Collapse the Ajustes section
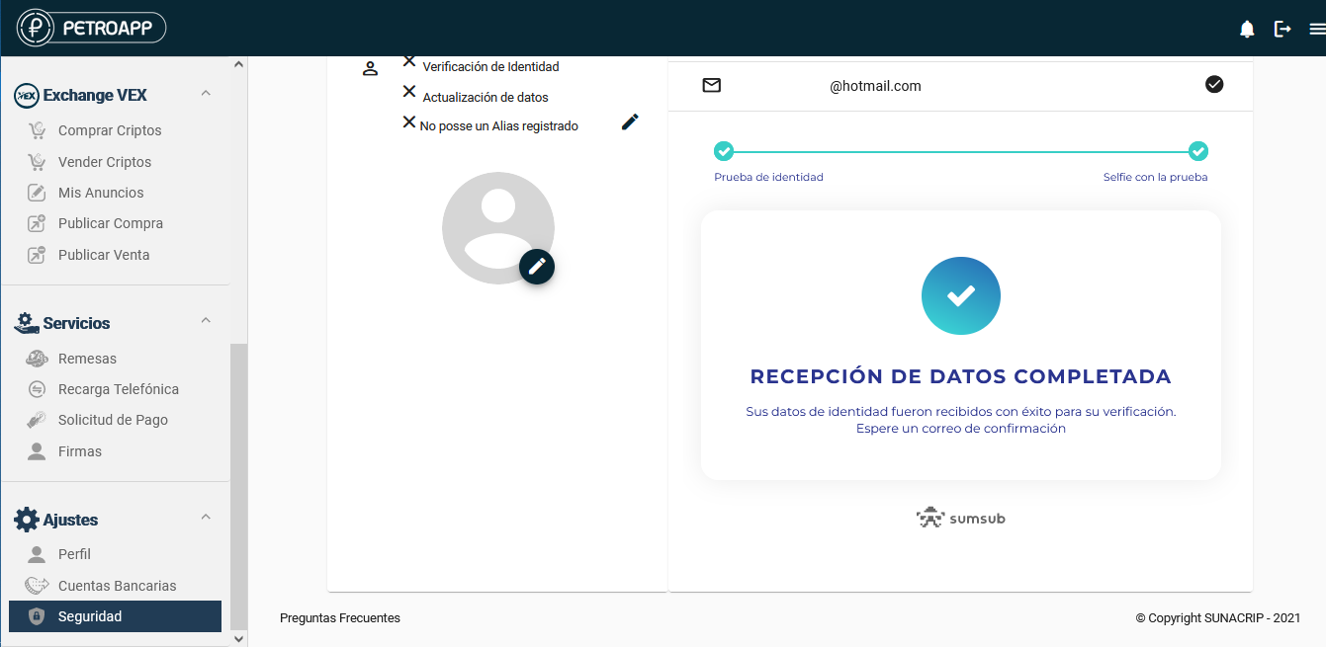 click(206, 518)
